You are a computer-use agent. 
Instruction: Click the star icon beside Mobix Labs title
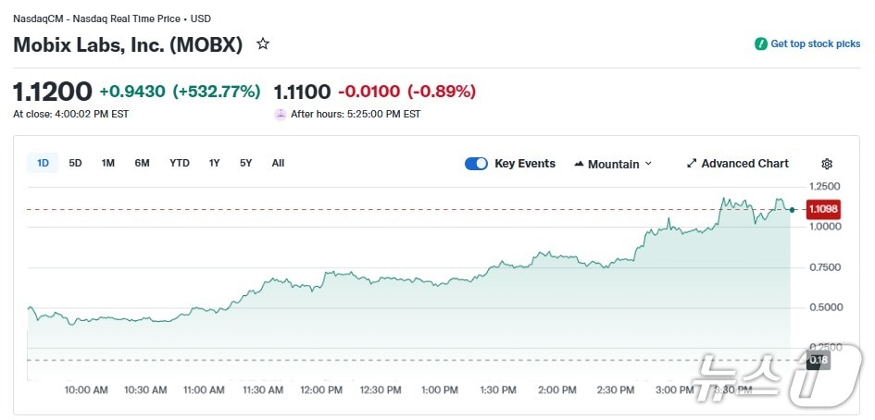[263, 43]
